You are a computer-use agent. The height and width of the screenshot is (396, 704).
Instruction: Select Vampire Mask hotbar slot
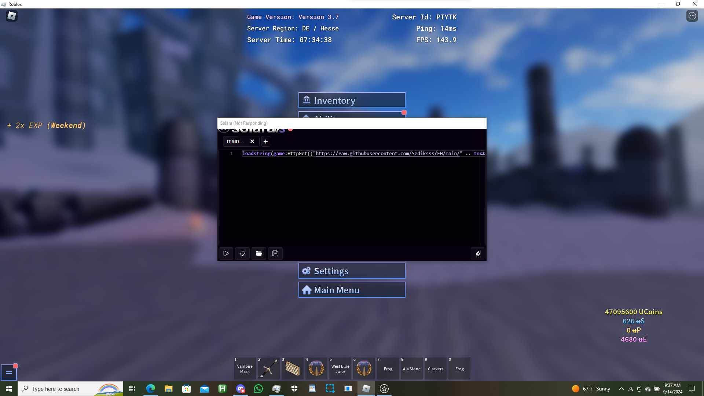[x=245, y=368]
